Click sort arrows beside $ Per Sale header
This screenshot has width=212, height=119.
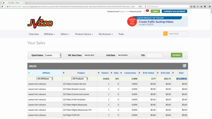click(158, 73)
